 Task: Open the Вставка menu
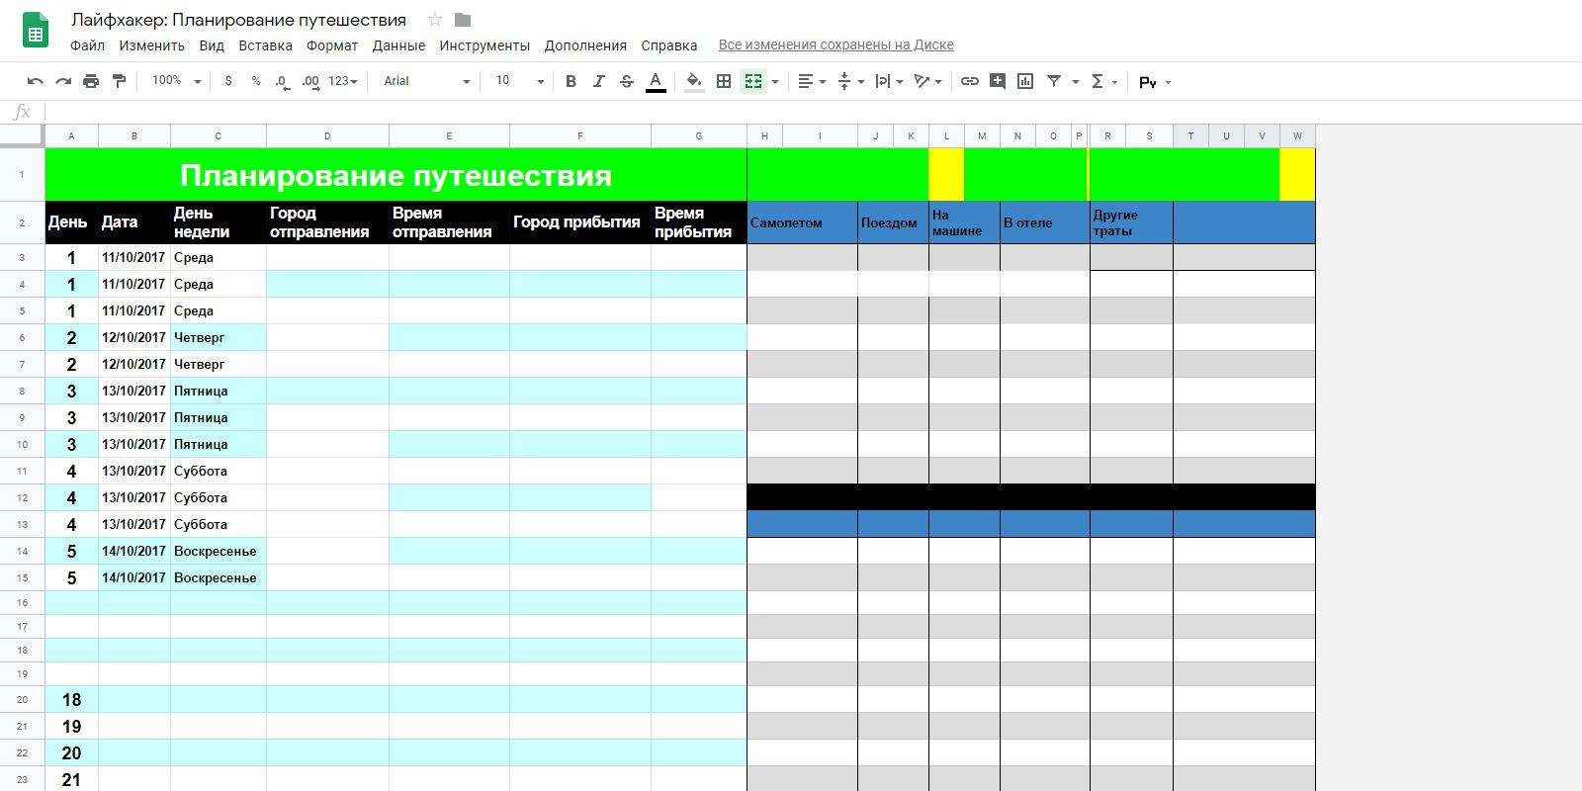(265, 45)
